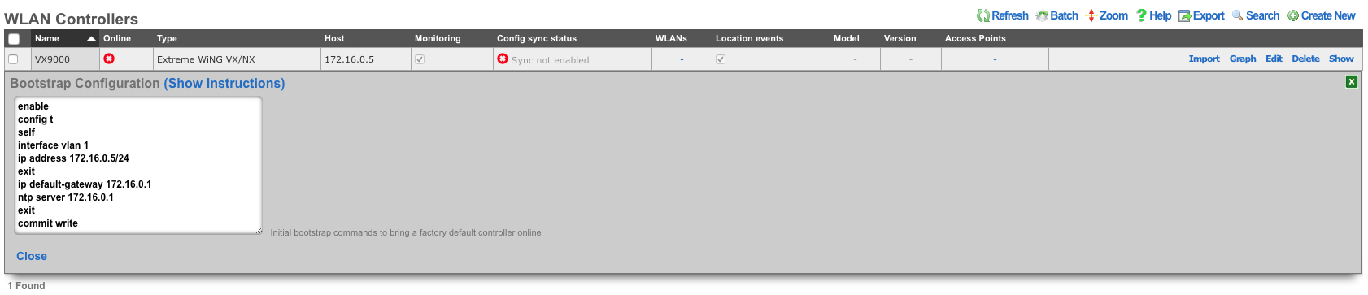Click the Refresh icon in toolbar
This screenshot has height=295, width=1368.
point(982,15)
